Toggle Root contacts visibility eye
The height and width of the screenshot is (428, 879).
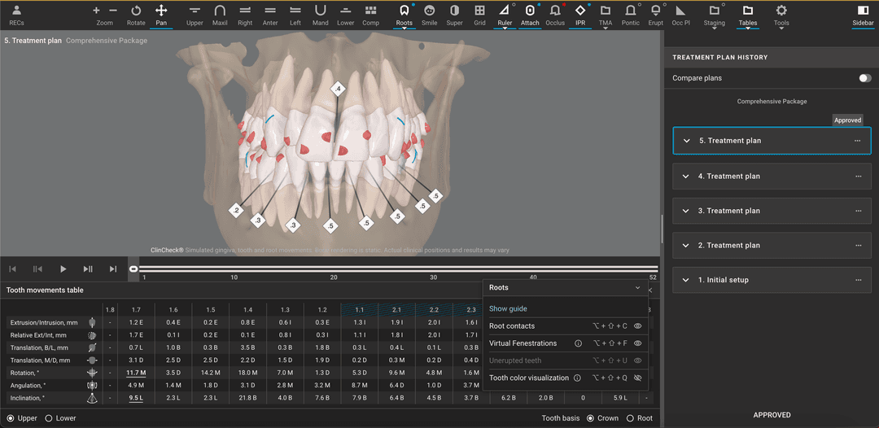pos(637,326)
